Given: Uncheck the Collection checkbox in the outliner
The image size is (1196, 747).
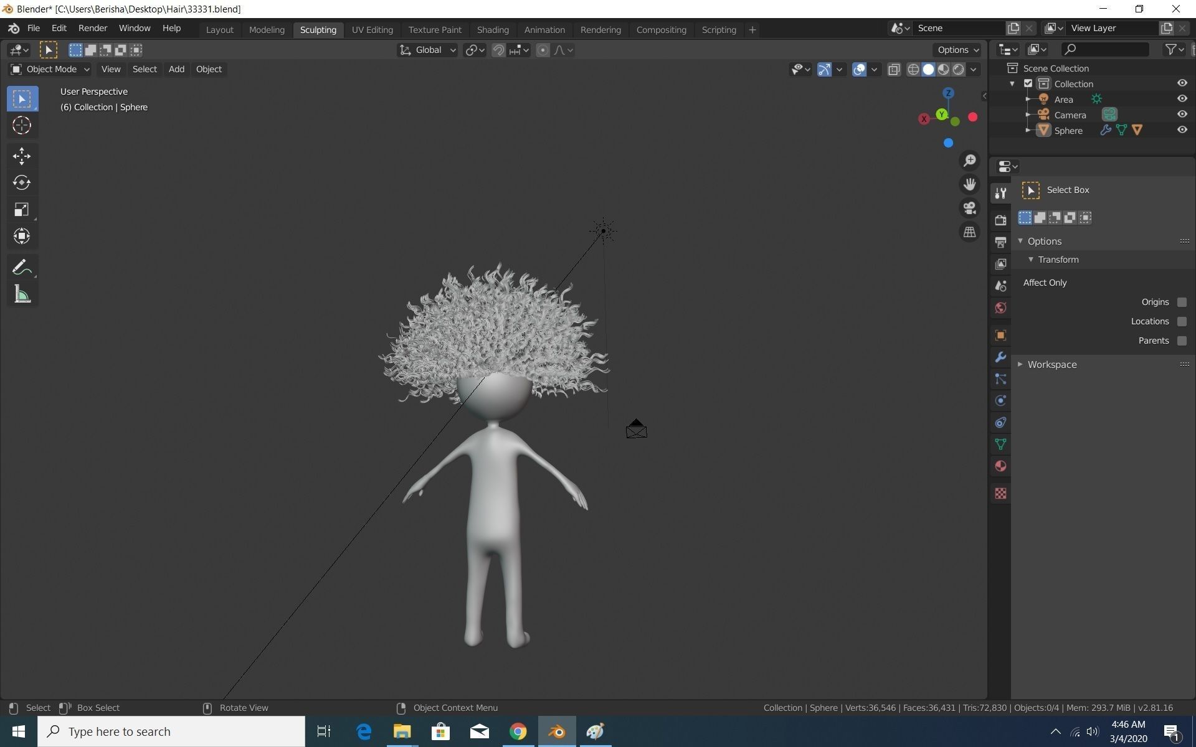Looking at the screenshot, I should tap(1028, 83).
